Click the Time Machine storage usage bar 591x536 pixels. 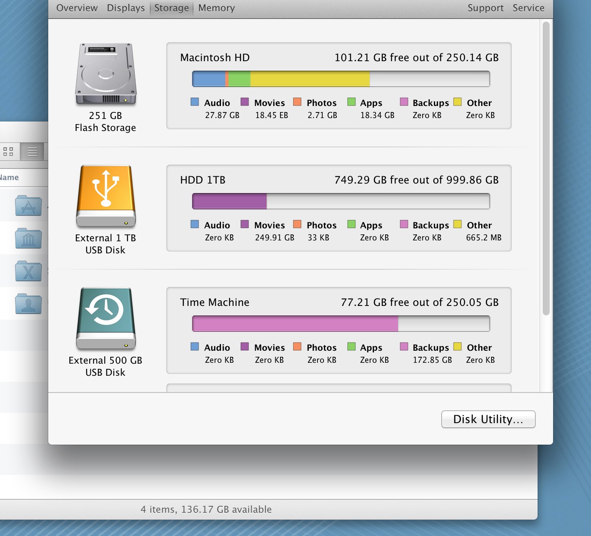click(x=341, y=324)
